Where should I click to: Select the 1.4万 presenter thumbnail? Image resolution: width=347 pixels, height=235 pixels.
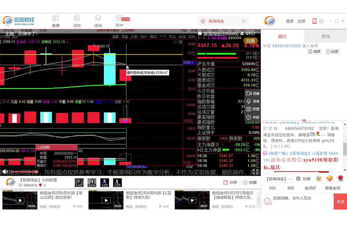point(79,183)
